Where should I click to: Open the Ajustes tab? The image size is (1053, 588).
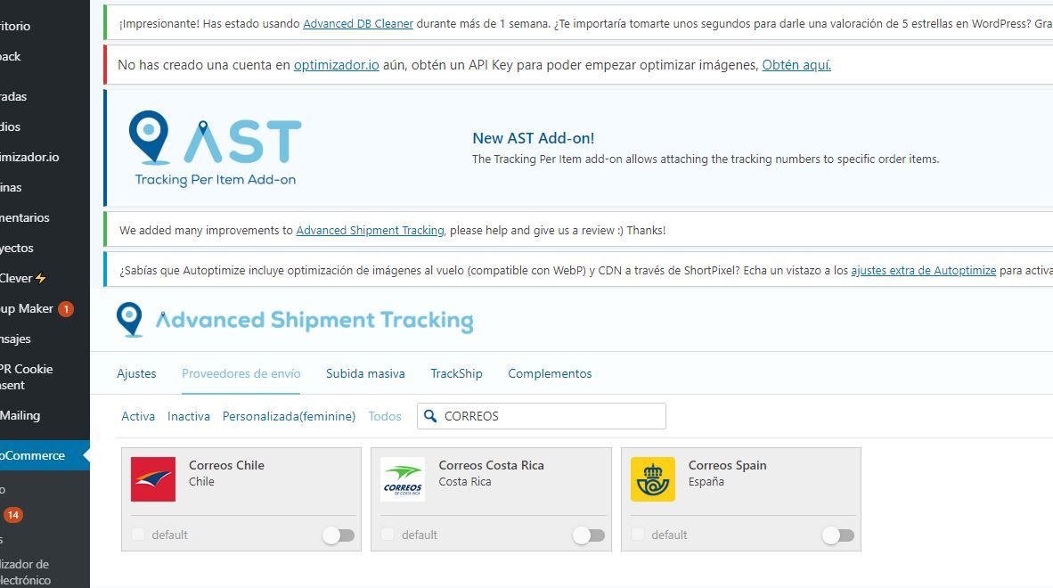tap(136, 374)
